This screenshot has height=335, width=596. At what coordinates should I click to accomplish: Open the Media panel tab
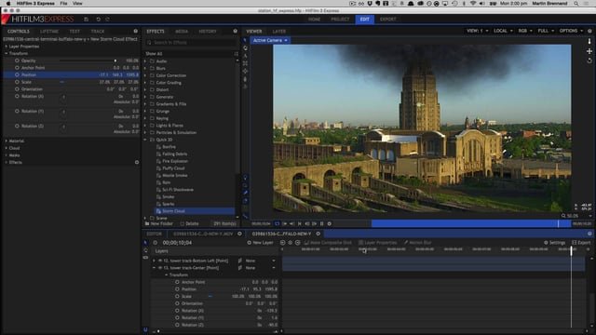182,31
